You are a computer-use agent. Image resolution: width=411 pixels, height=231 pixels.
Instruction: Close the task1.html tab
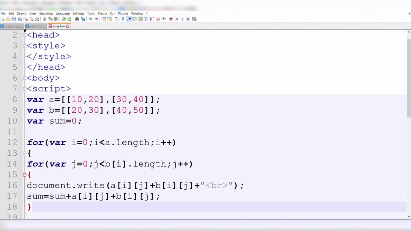click(x=45, y=26)
